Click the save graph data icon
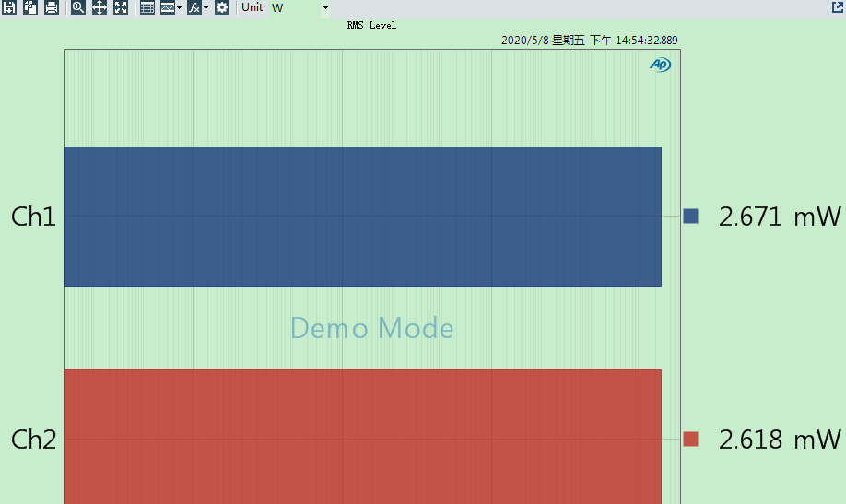 [x=9, y=7]
